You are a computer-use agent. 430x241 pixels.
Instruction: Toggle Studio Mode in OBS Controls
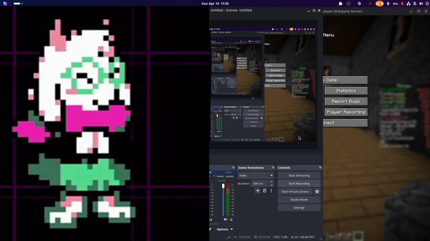[299, 200]
